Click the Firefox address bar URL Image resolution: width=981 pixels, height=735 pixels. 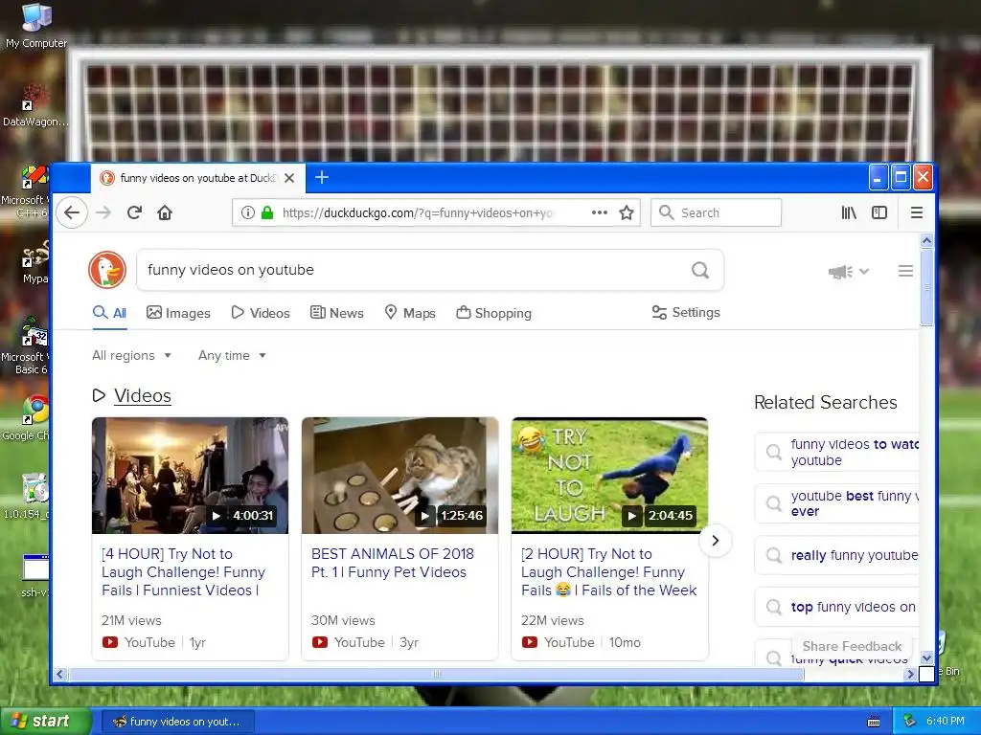(418, 213)
